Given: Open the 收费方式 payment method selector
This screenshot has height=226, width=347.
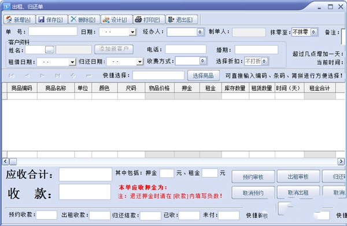Looking at the screenshot, I should pos(202,61).
